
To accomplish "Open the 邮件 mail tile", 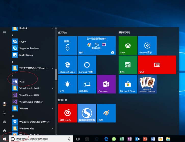I will 97,45.
